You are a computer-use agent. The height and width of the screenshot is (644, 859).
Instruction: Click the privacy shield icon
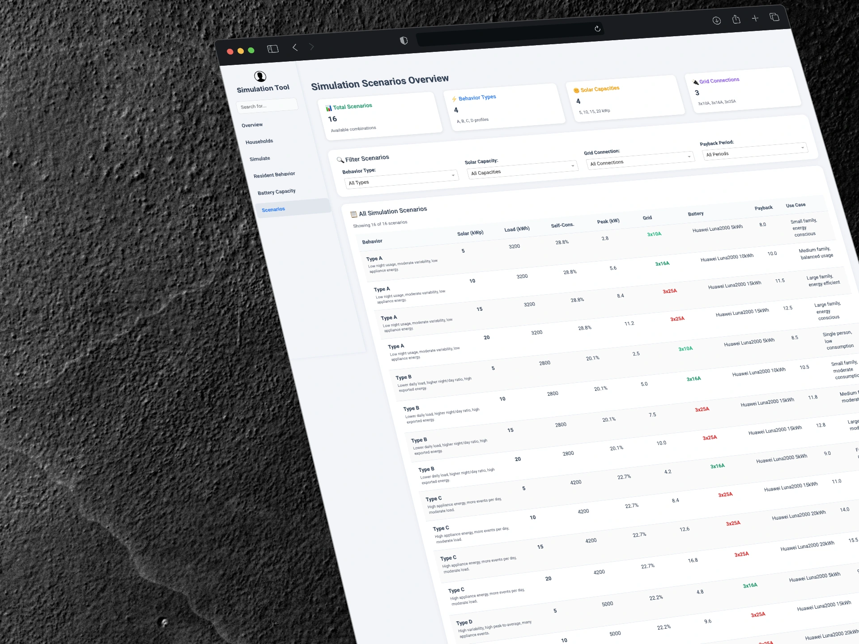tap(404, 41)
